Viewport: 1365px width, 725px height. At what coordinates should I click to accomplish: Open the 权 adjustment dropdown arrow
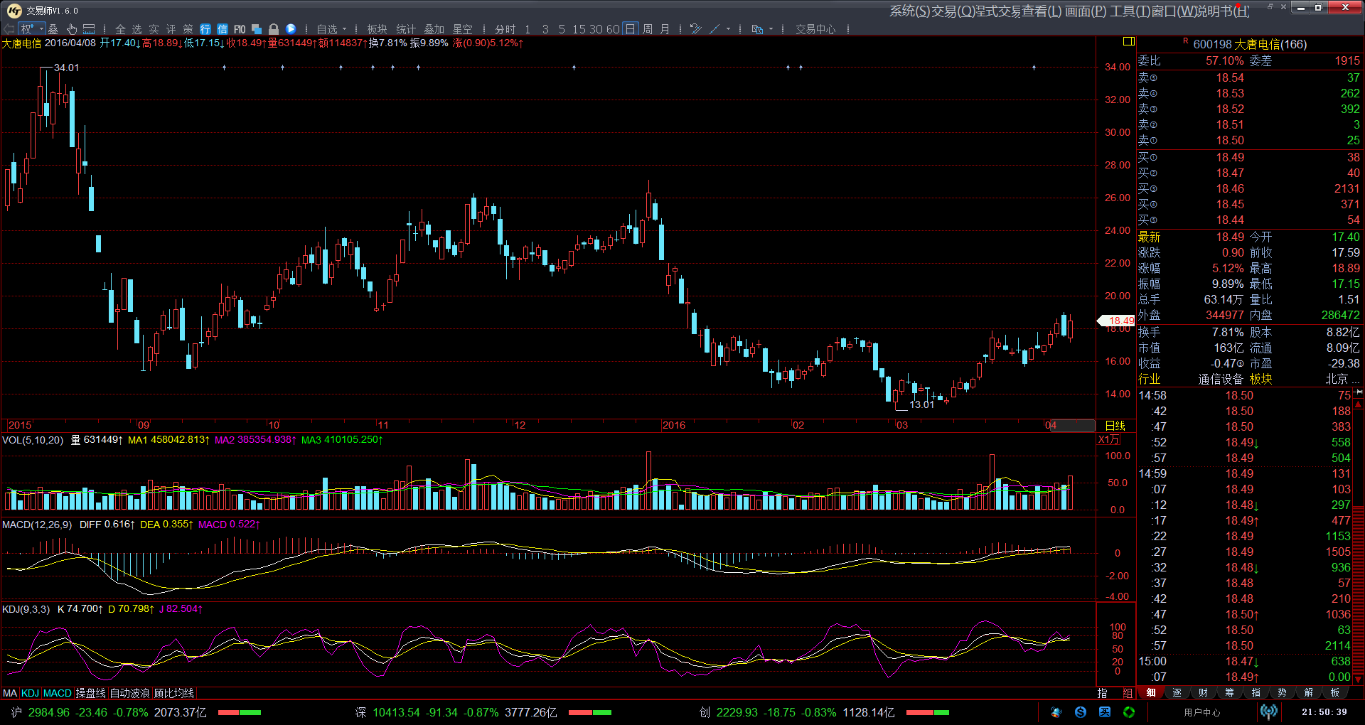tap(41, 29)
